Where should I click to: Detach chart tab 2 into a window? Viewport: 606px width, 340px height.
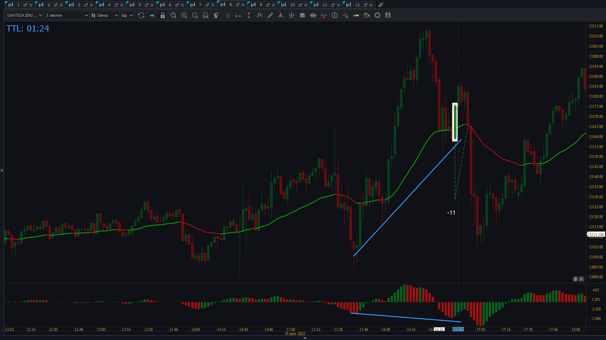tap(55, 5)
